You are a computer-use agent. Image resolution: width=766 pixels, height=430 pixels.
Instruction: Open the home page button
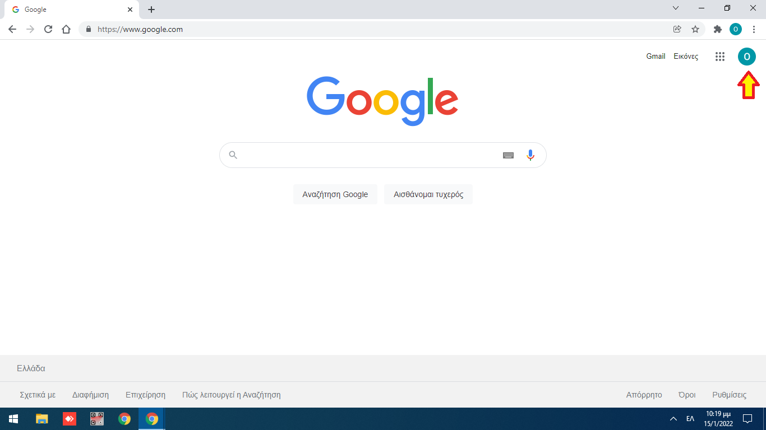(x=66, y=29)
